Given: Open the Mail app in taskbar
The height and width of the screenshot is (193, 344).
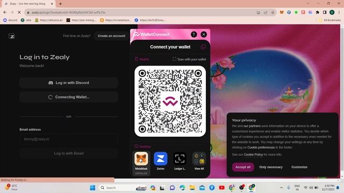Looking at the screenshot, I should point(202,188).
